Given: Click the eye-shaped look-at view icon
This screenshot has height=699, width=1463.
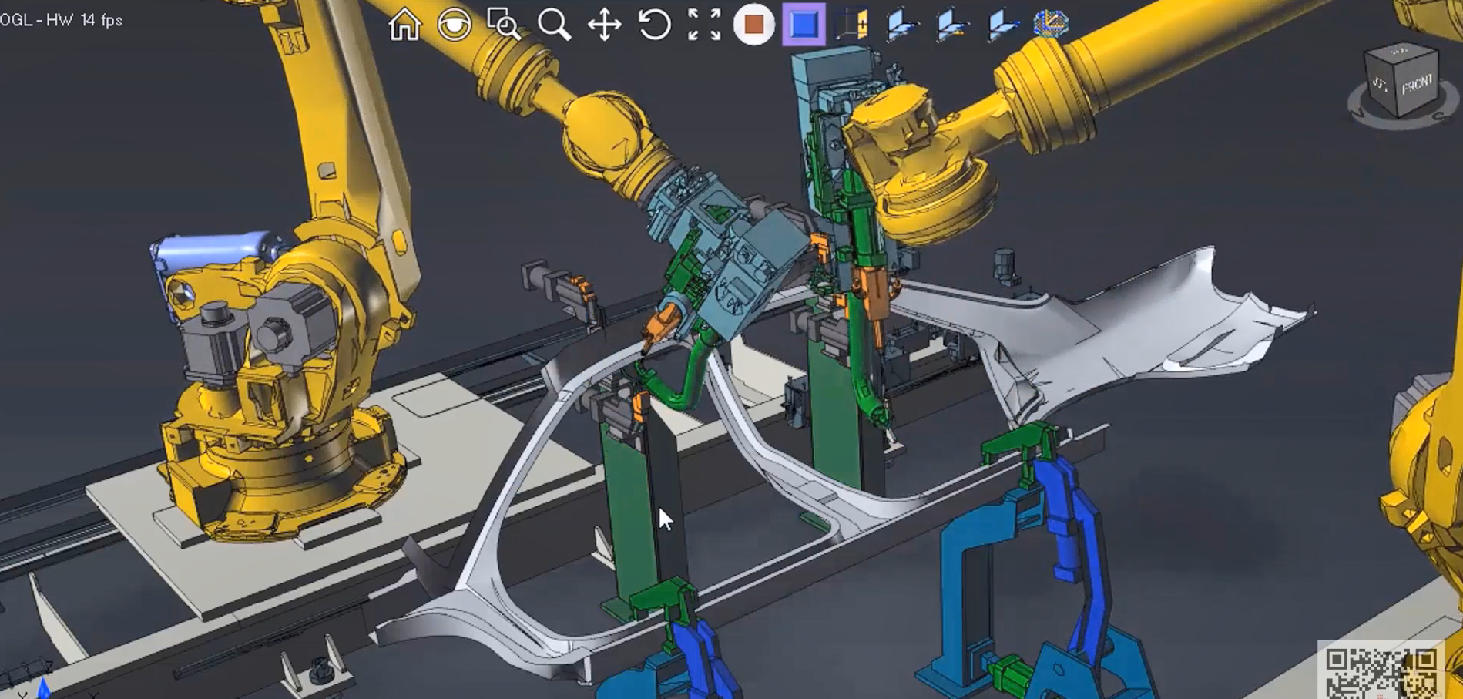Looking at the screenshot, I should (455, 25).
